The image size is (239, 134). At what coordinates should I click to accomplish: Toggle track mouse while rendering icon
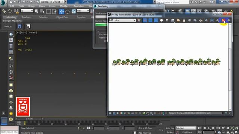201,20
